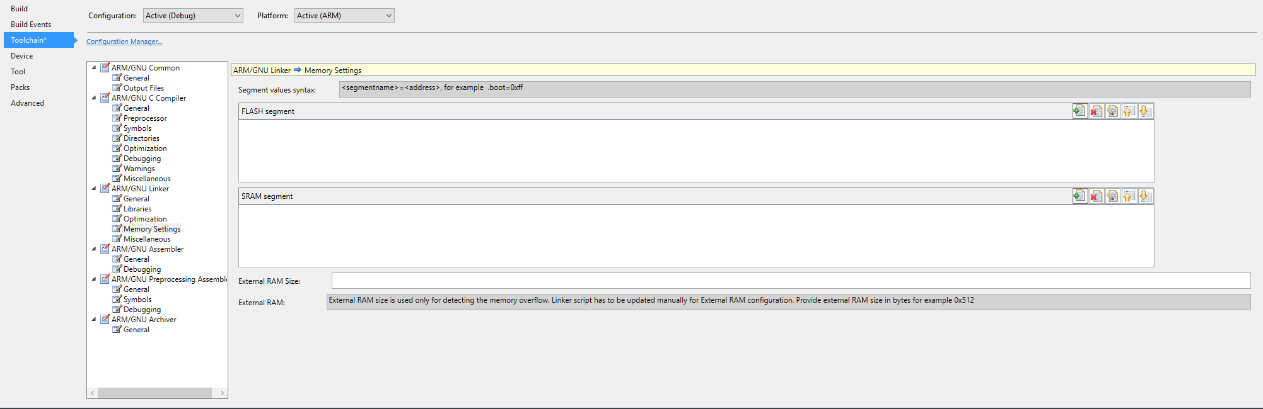Collapse the ARM/GNU Linker tree node
This screenshot has height=409, width=1263.
coord(94,189)
